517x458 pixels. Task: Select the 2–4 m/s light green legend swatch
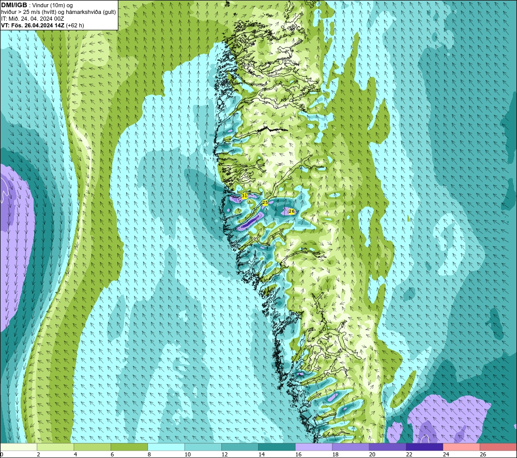point(55,447)
